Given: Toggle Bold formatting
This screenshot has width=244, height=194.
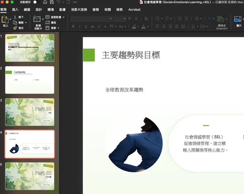Looking at the screenshot, I should pos(73,26).
